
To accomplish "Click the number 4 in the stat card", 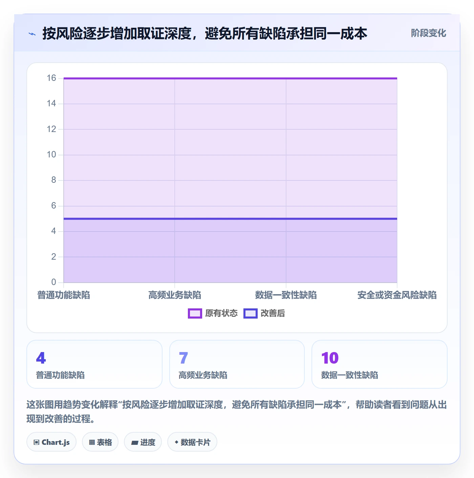I will click(x=41, y=358).
